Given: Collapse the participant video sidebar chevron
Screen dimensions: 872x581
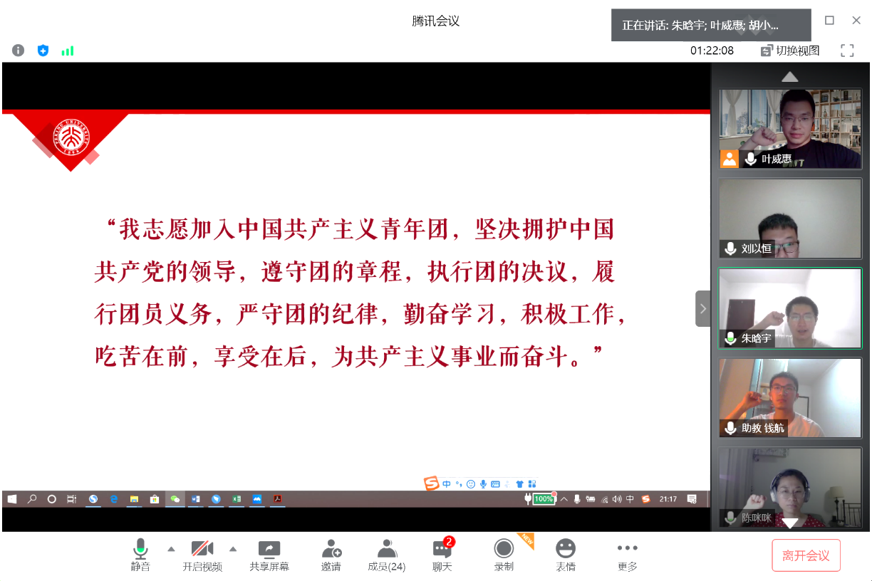Looking at the screenshot, I should tap(702, 308).
